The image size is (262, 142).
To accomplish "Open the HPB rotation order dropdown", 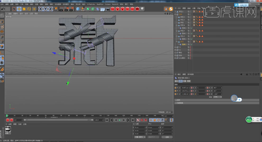I will [x=218, y=97].
